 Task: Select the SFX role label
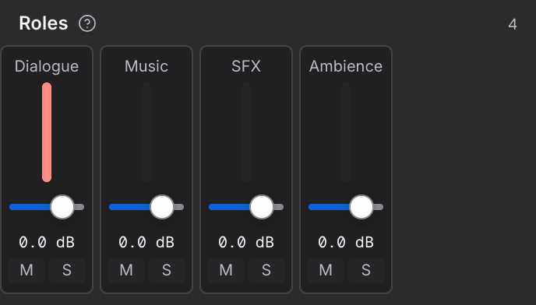pyautogui.click(x=246, y=66)
